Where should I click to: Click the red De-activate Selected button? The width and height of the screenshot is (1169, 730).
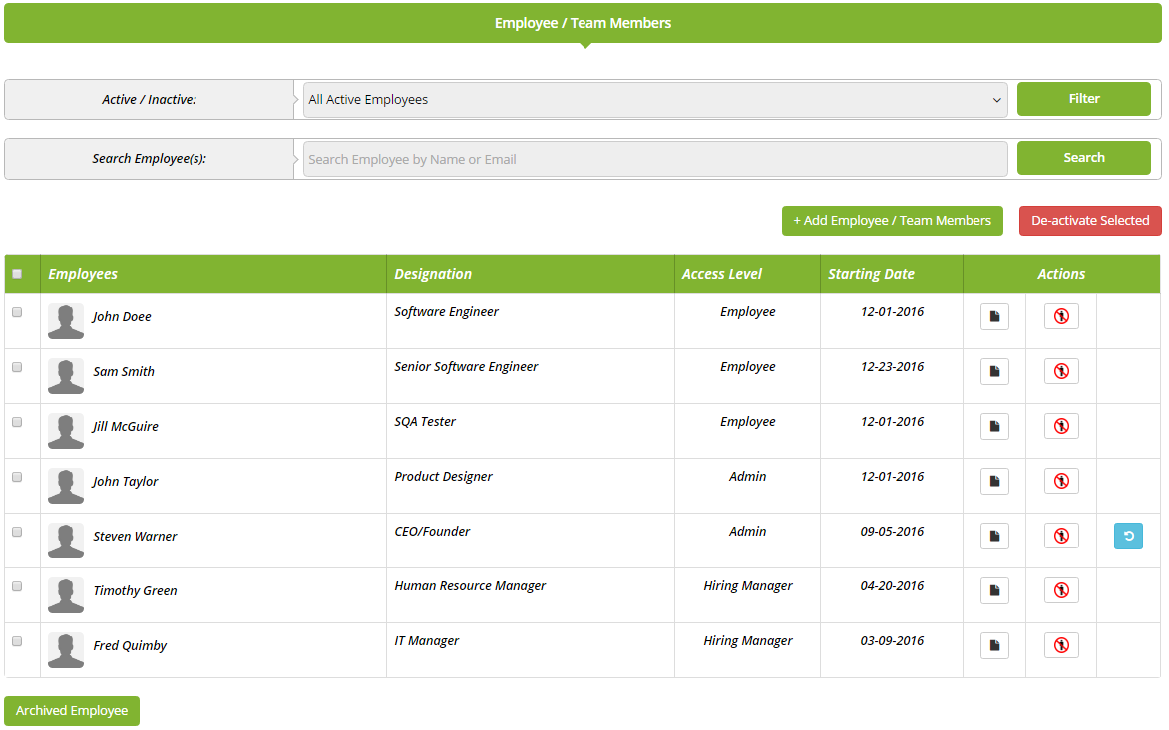pos(1090,221)
